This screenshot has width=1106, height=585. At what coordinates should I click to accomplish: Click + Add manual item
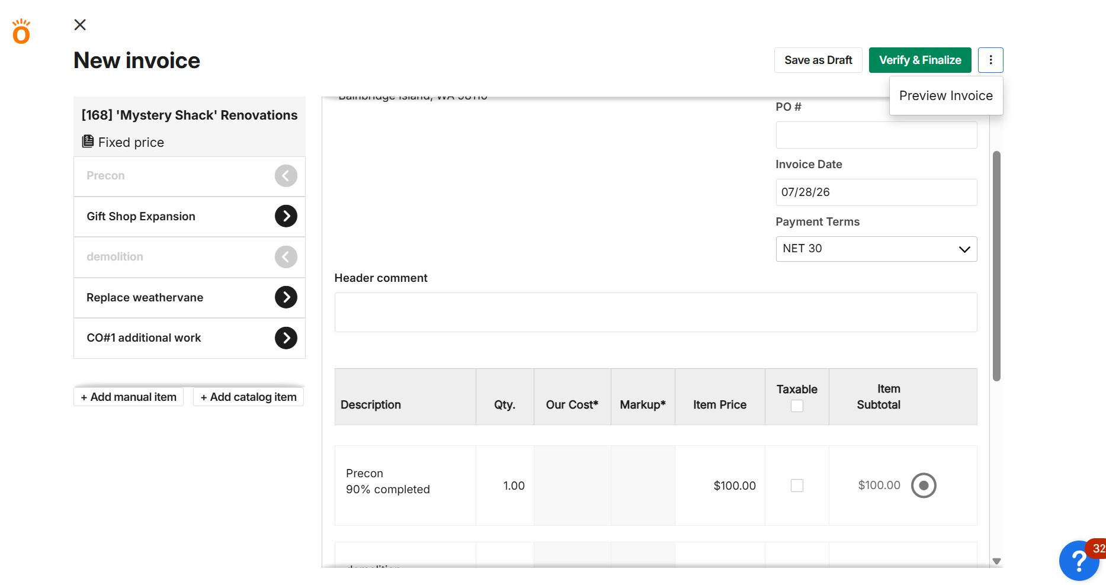point(129,397)
